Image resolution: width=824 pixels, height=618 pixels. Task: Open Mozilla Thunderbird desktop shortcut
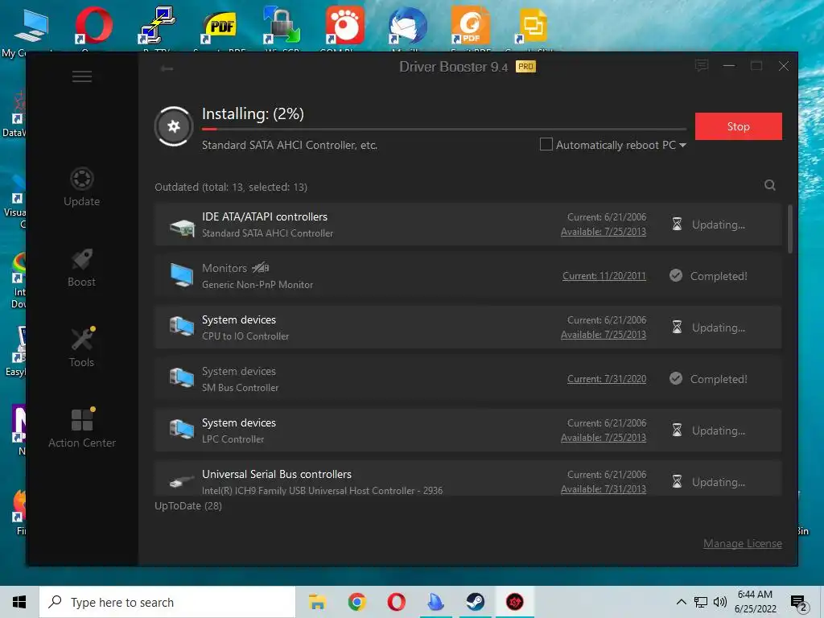(408, 25)
